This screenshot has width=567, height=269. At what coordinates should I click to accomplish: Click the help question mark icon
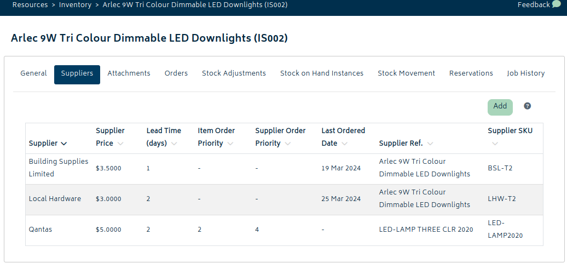coord(527,106)
